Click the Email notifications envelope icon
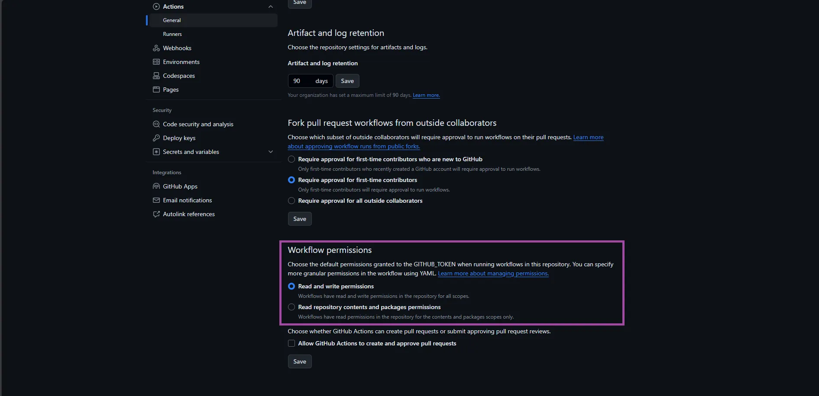 tap(156, 200)
